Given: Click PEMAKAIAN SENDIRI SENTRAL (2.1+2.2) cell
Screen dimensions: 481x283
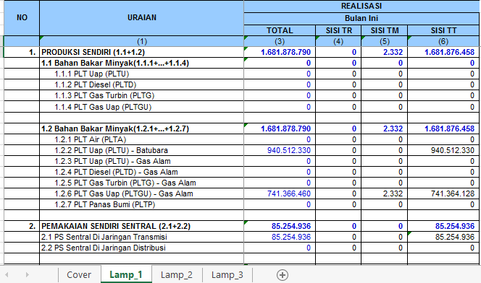Looking at the screenshot, I should coord(142,226).
